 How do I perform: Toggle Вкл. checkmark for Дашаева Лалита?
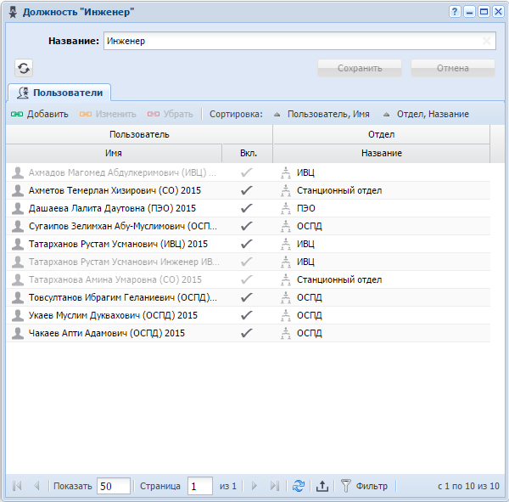(x=246, y=208)
